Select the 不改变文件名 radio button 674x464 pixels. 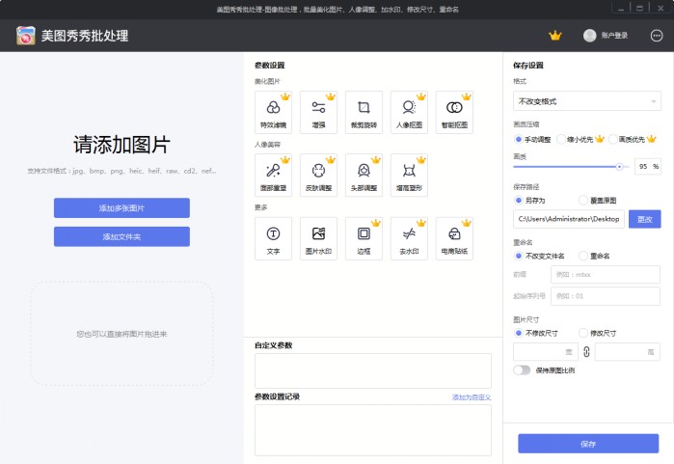pos(518,256)
